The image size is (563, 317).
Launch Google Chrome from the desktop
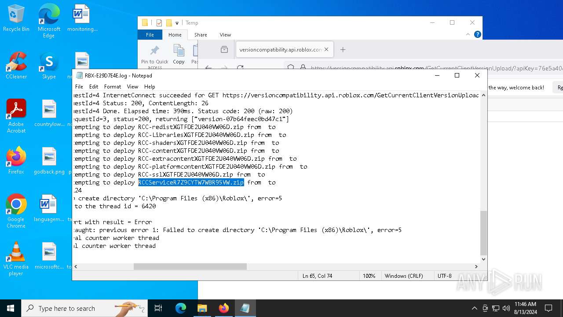point(16,211)
